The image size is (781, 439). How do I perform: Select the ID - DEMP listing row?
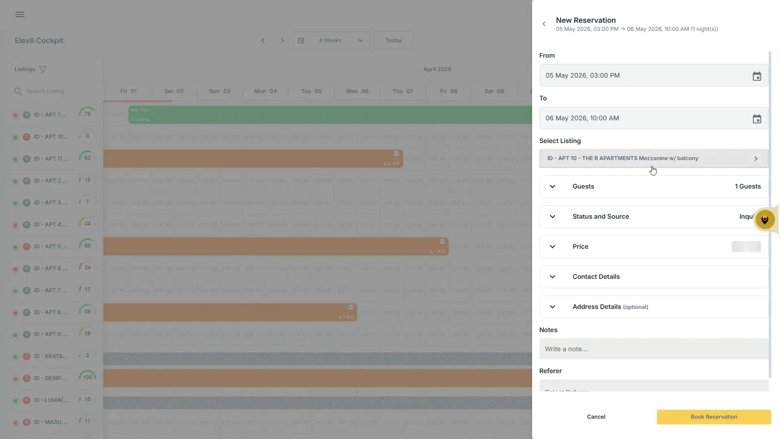(x=51, y=378)
